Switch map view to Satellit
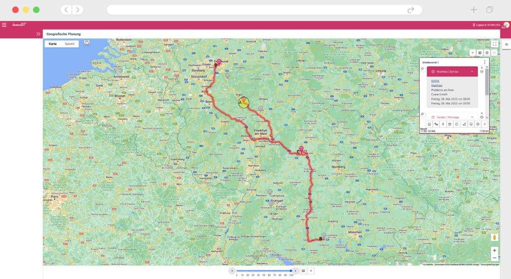 69,44
